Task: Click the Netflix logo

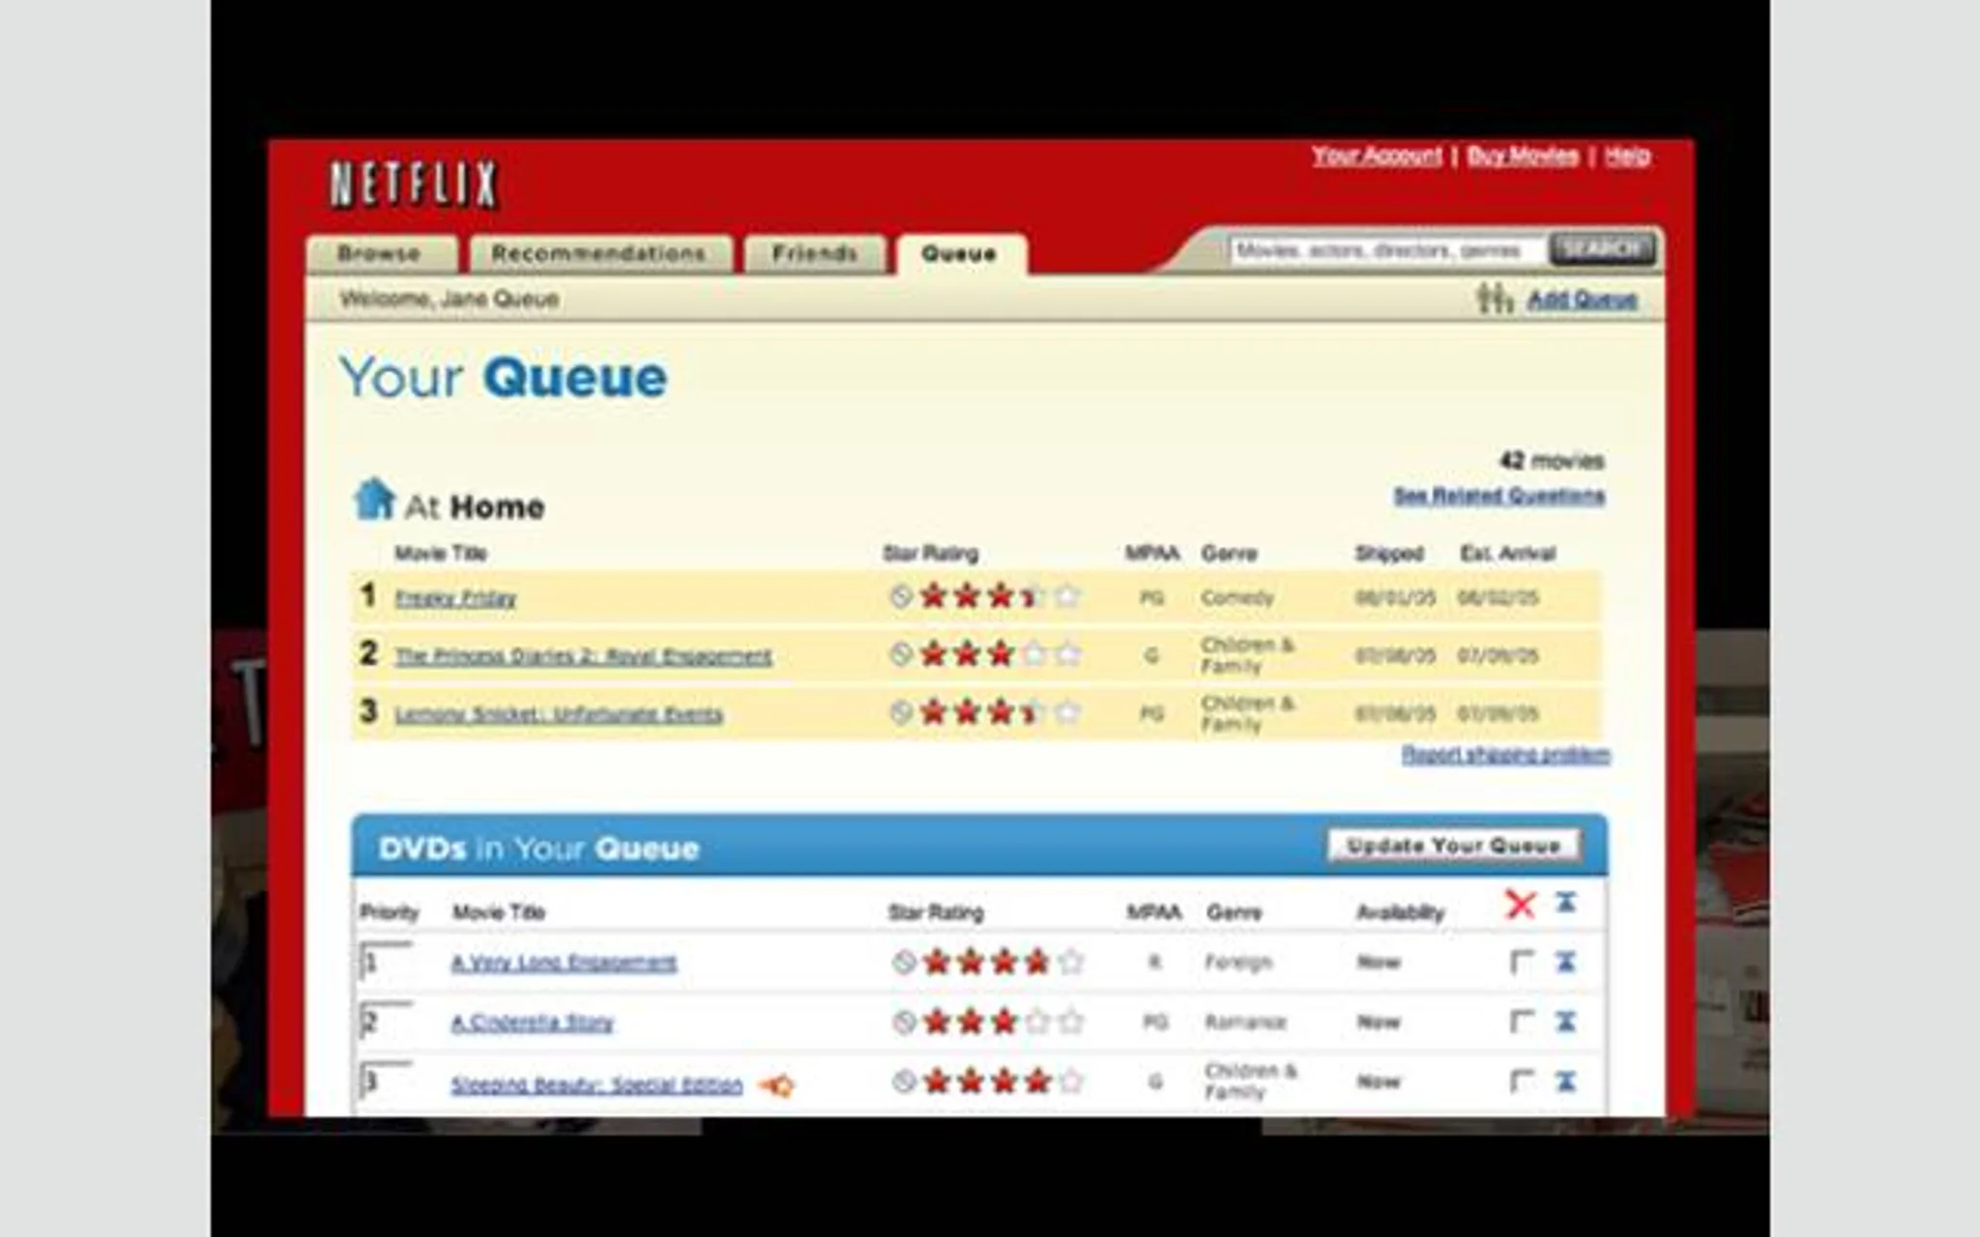Action: (x=414, y=184)
